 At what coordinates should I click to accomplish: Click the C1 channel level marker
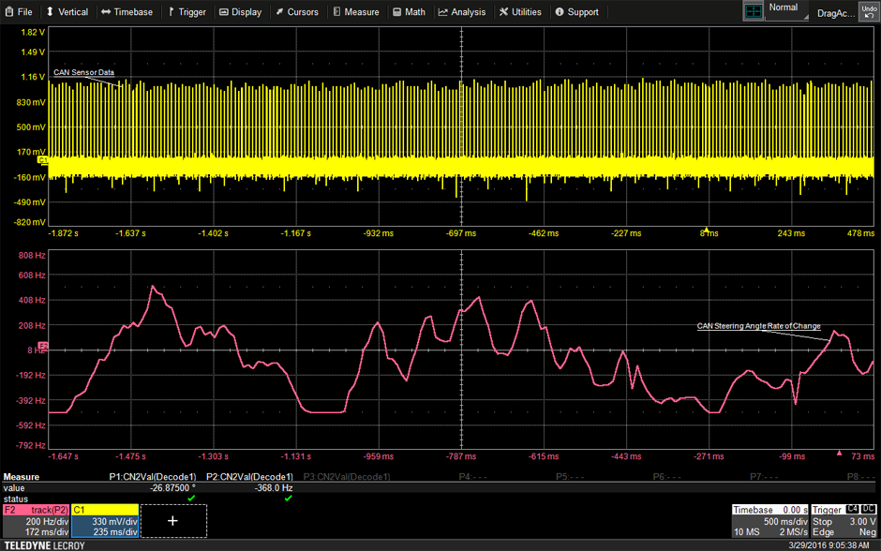click(x=42, y=160)
